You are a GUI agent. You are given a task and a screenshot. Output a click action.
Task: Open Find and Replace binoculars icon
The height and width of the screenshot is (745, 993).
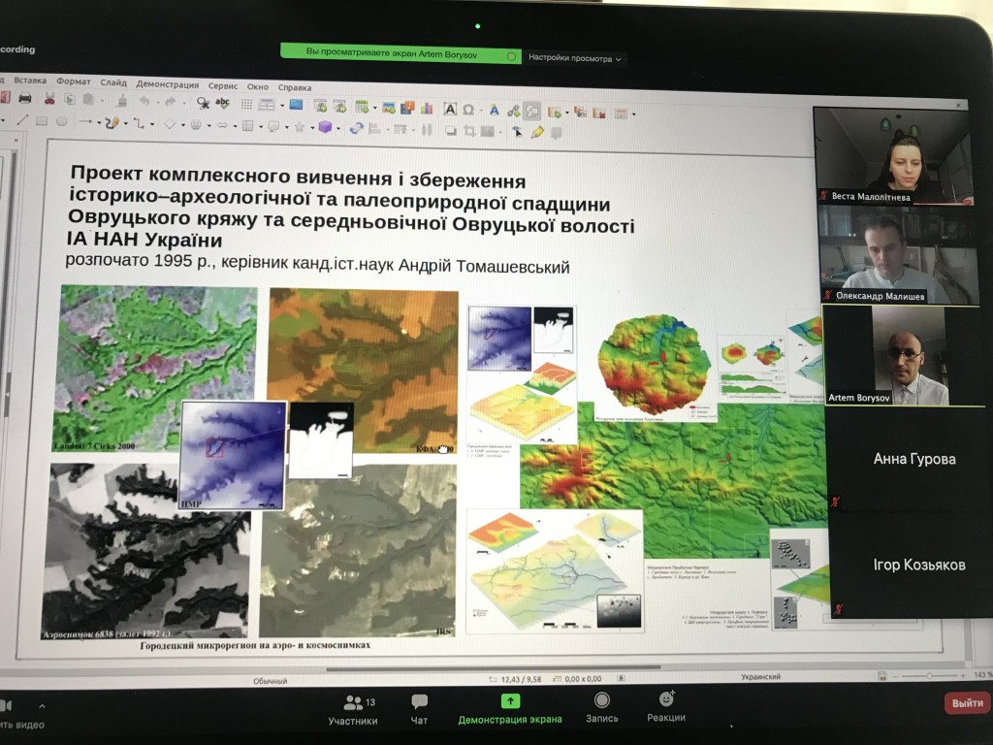coord(203,102)
